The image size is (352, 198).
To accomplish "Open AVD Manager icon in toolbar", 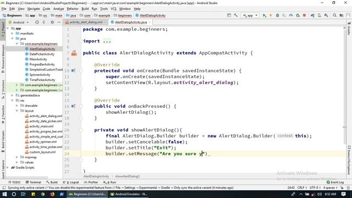I will [319, 15].
